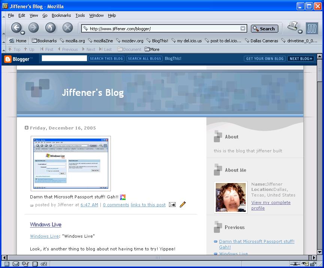
Task: Open the 0 comments link
Action: coord(116,205)
